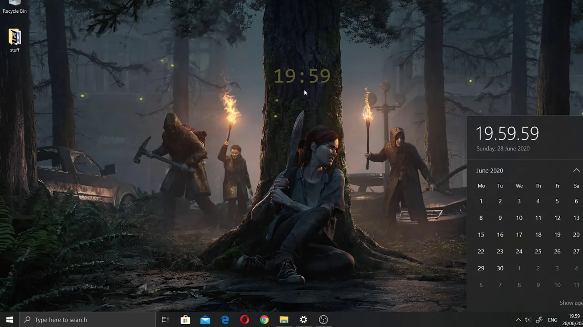This screenshot has width=583, height=327.
Task: Select June 15 in the calendar
Action: pyautogui.click(x=481, y=235)
